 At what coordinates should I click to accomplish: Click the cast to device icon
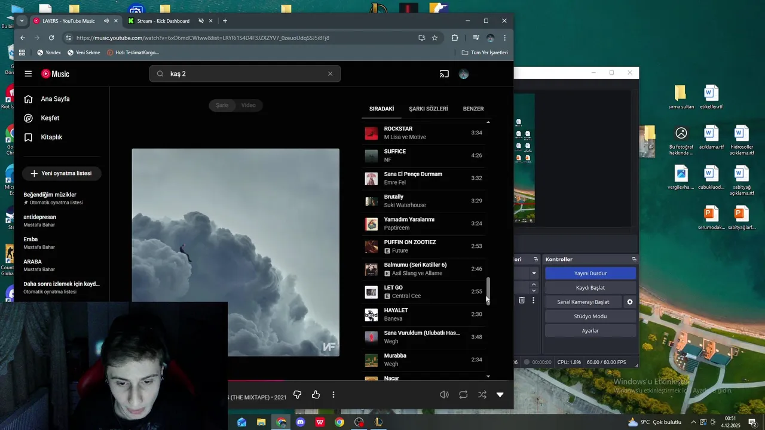[x=444, y=74]
